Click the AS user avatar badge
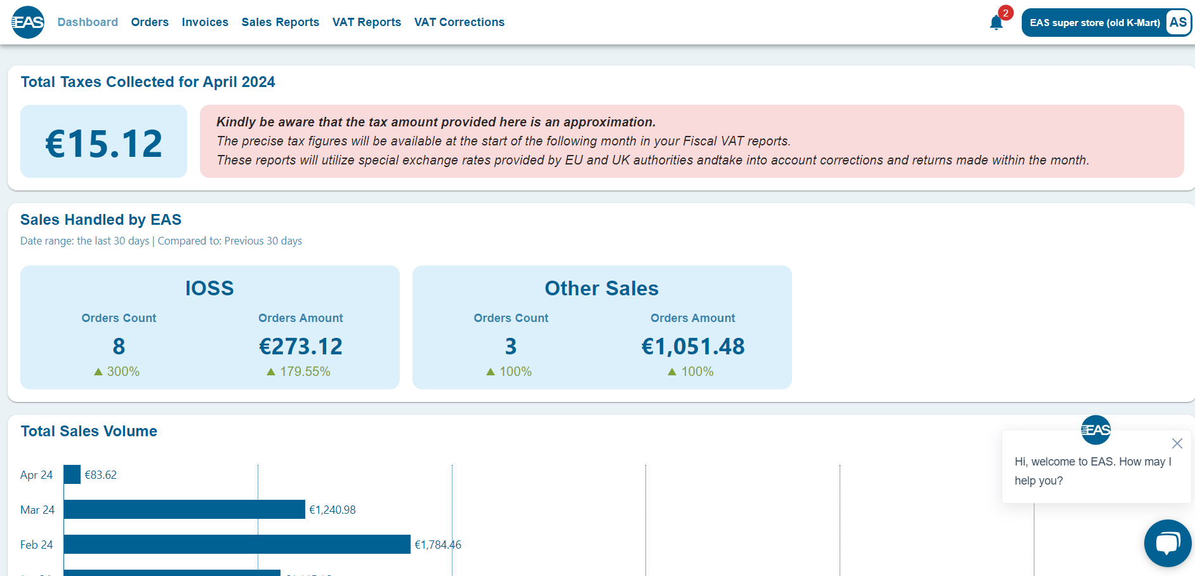 [1178, 22]
